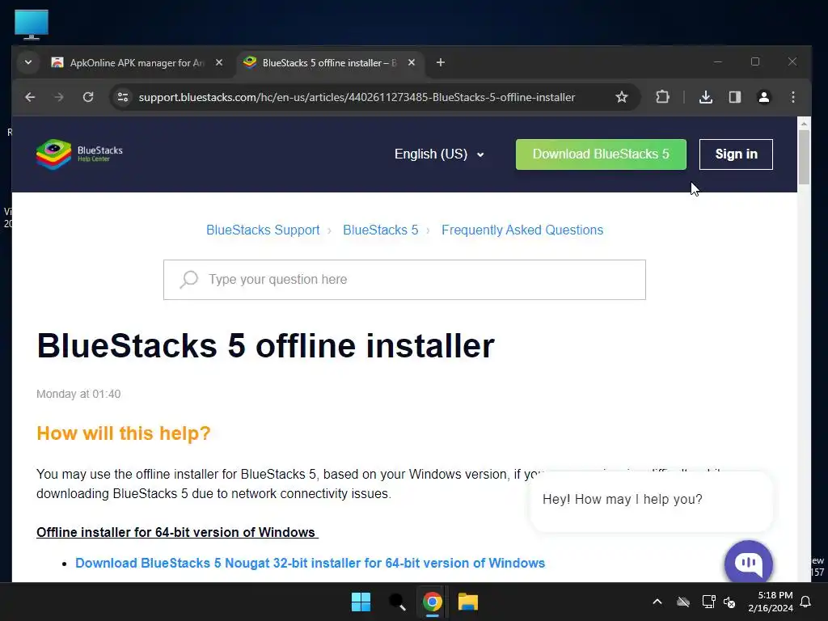Select the This PC desktop icon
Screen dimensions: 828x621
[x=32, y=25]
